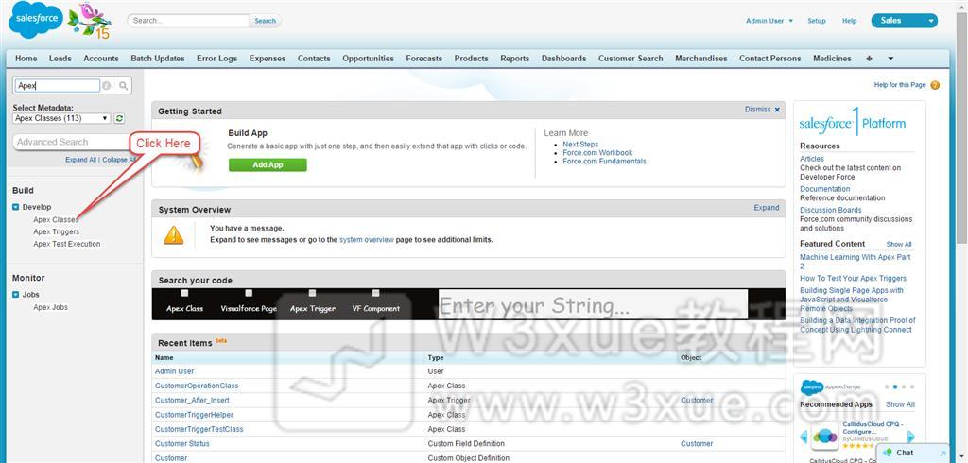
Task: Click Collapse All in sidebar
Action: [x=118, y=160]
